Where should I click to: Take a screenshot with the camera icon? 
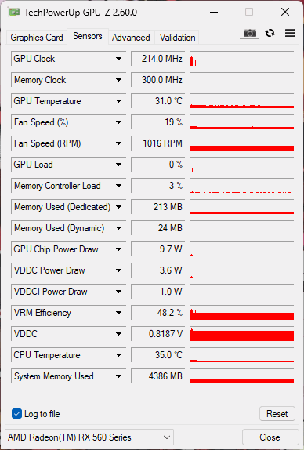249,33
